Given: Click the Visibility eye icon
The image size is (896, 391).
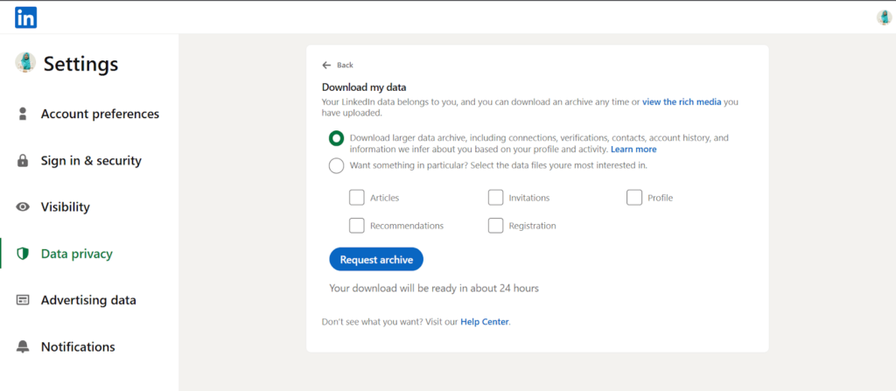Looking at the screenshot, I should tap(23, 207).
